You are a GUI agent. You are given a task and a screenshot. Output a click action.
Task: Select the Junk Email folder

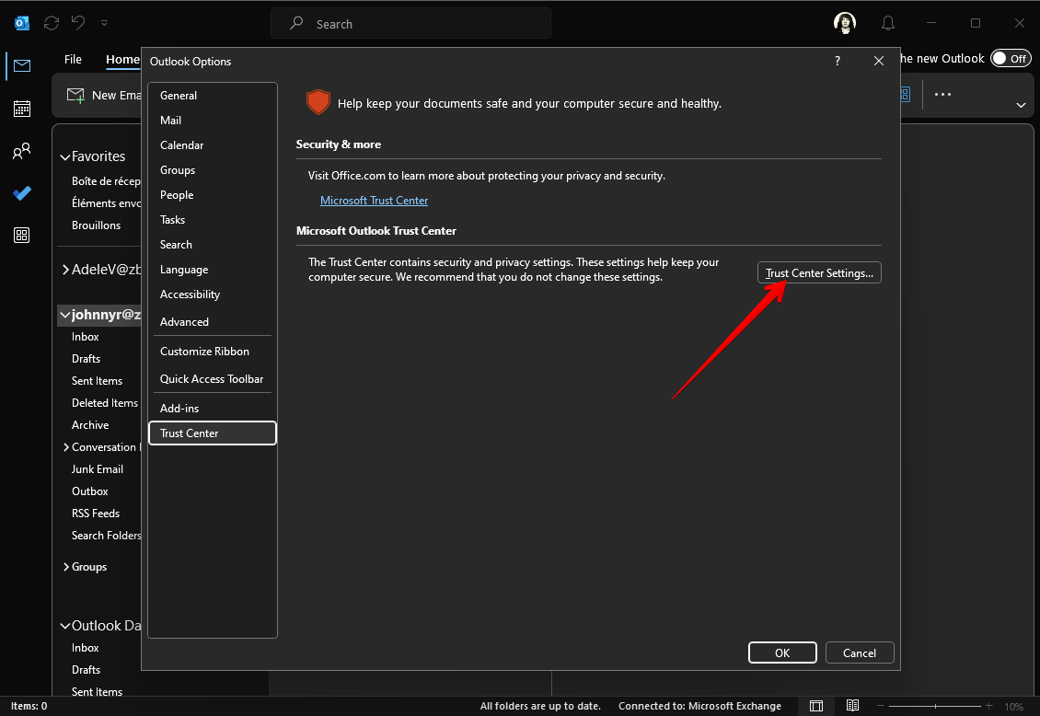click(x=98, y=469)
